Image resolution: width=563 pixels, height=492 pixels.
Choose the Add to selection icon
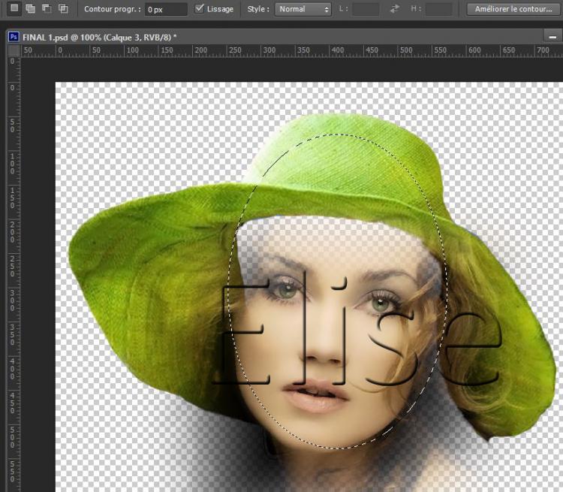[30, 9]
